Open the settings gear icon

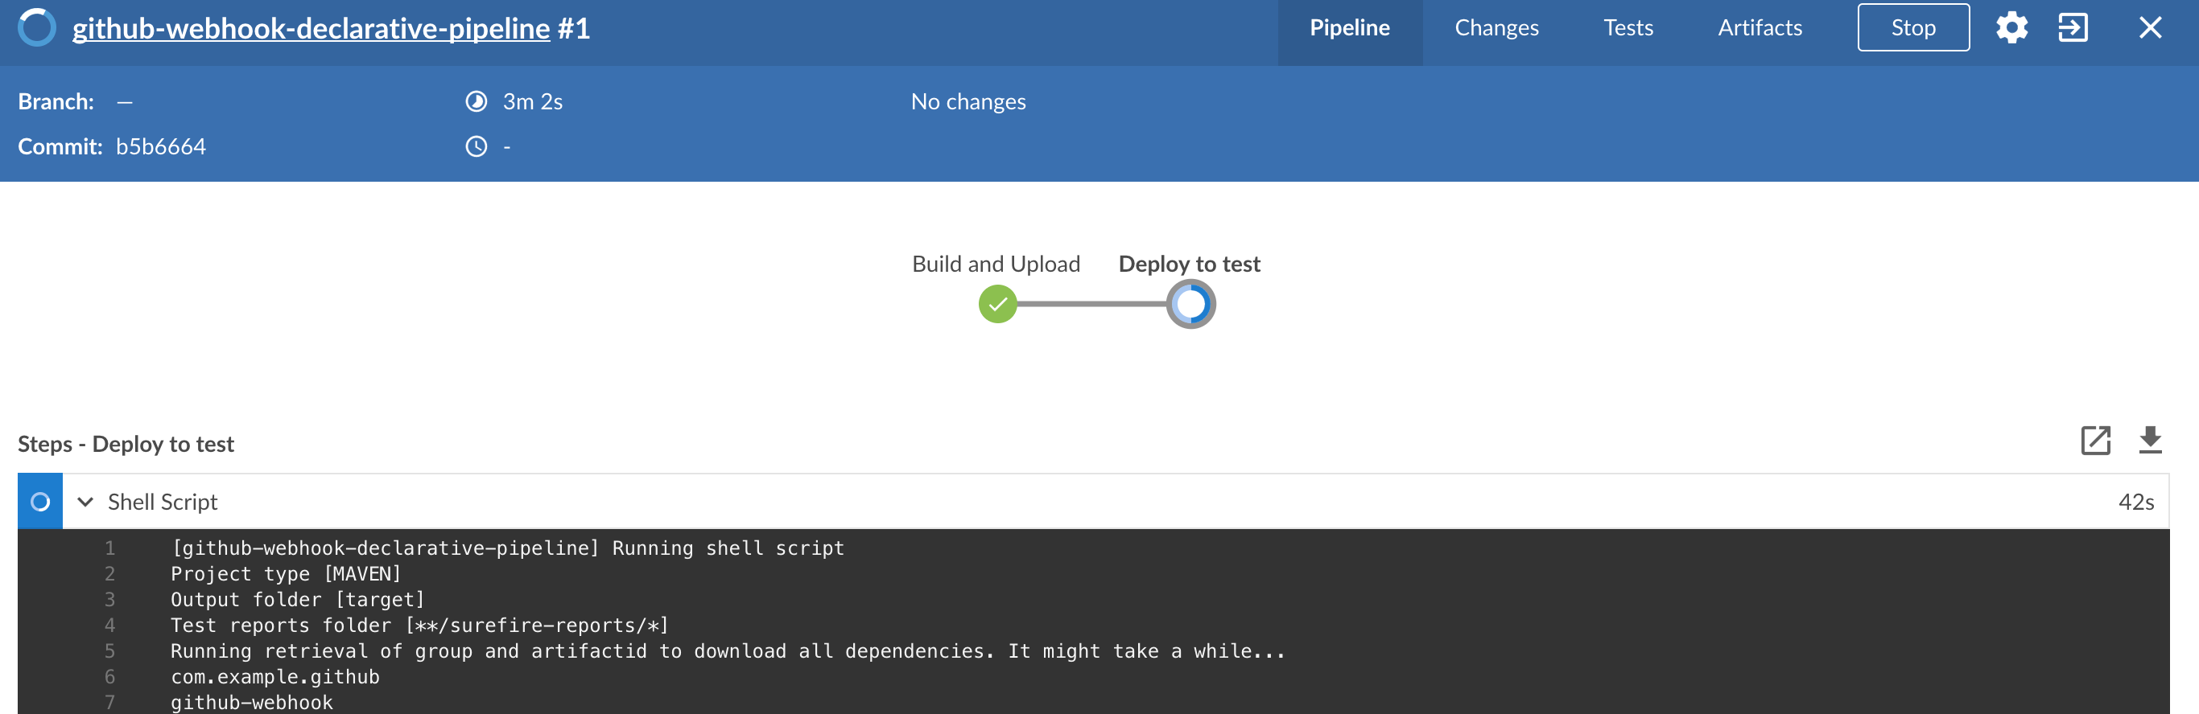tap(2011, 27)
